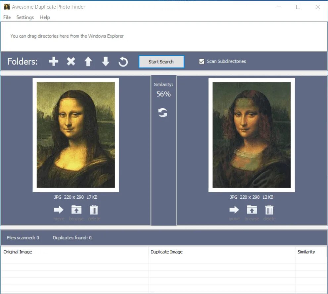Move the right 12 KB image
The width and height of the screenshot is (328, 294).
click(x=234, y=210)
